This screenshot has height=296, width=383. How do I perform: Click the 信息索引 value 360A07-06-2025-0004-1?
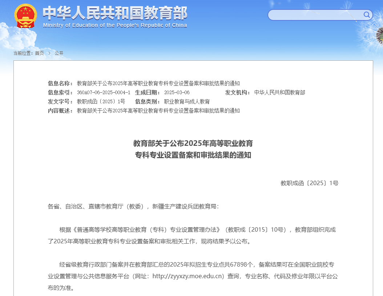tap(103, 92)
